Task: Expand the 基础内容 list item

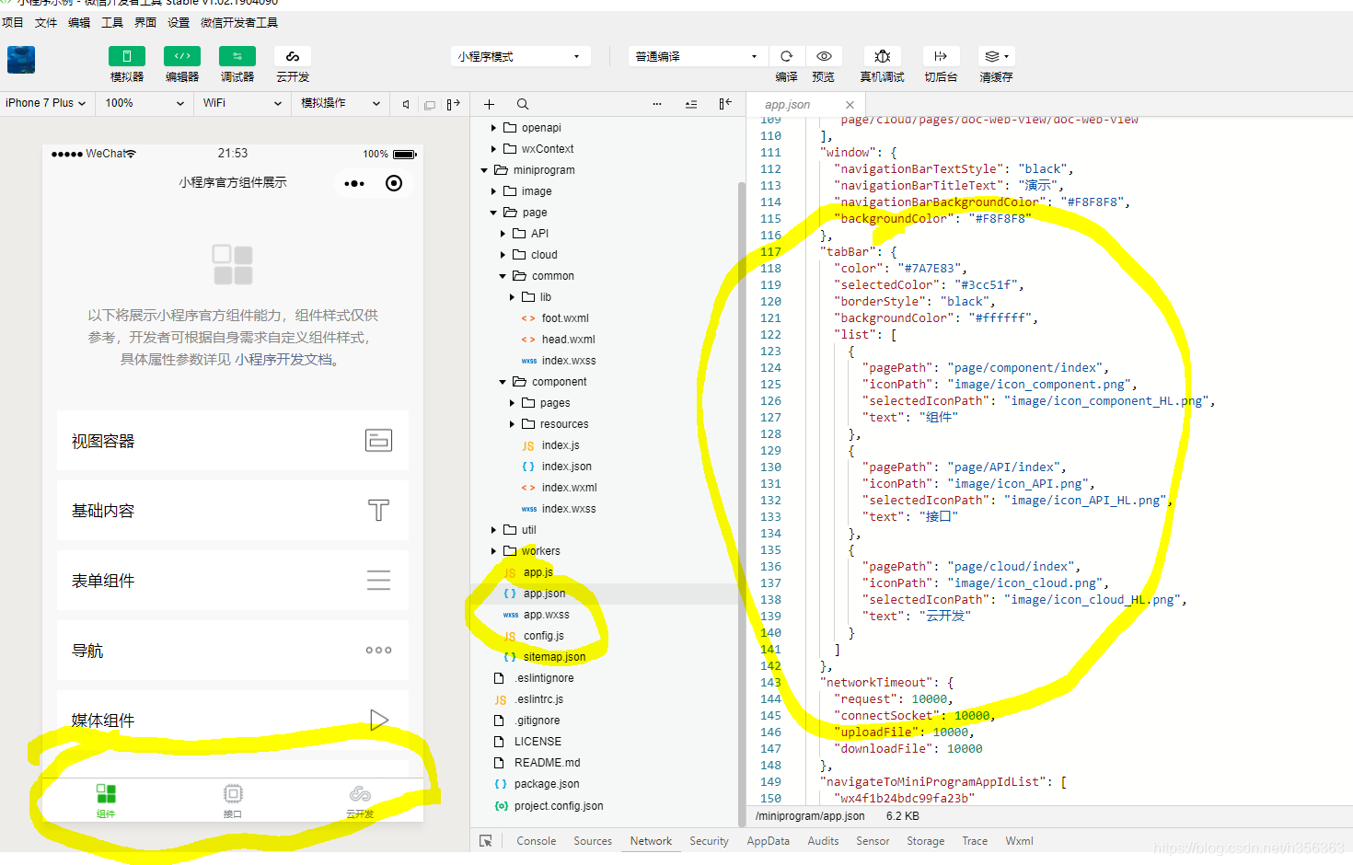Action: [233, 511]
